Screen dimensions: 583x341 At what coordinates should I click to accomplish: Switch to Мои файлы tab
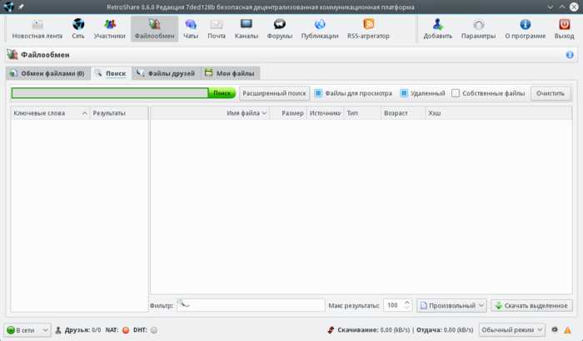tap(231, 73)
